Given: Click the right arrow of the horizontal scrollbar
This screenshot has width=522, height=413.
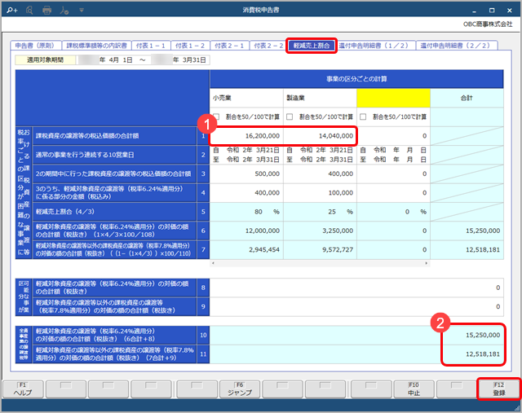Looking at the screenshot, I should tap(426, 263).
